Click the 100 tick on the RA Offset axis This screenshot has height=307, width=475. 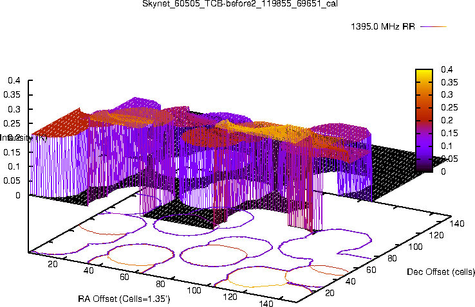coord(194,290)
